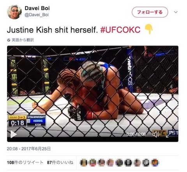
Task: Click the globe translate icon
Action: 9,40
